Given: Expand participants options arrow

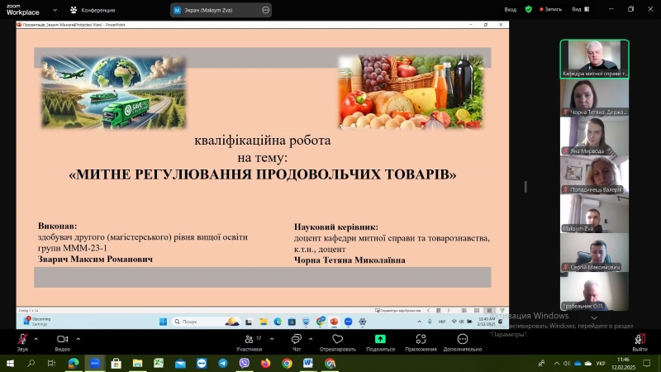Looking at the screenshot, I should click(272, 339).
